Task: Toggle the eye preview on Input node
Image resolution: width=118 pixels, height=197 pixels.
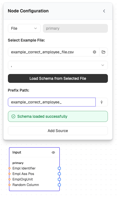Action: tap(53, 152)
